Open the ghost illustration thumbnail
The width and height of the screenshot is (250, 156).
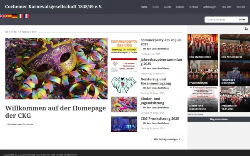[124, 85]
